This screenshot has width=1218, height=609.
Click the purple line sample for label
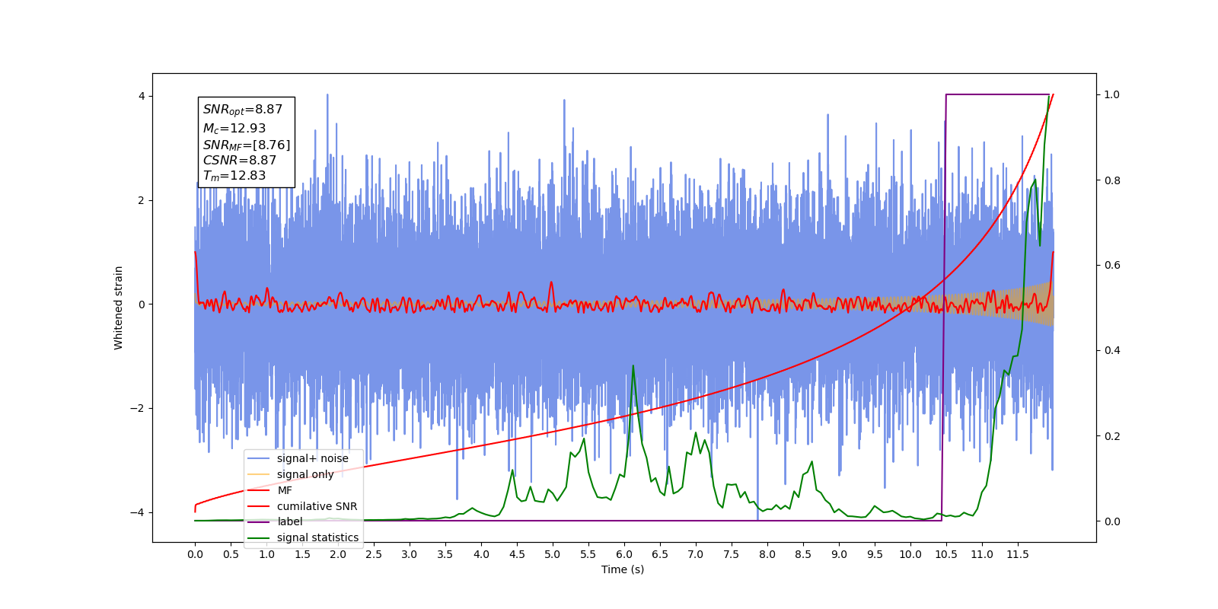pos(259,521)
